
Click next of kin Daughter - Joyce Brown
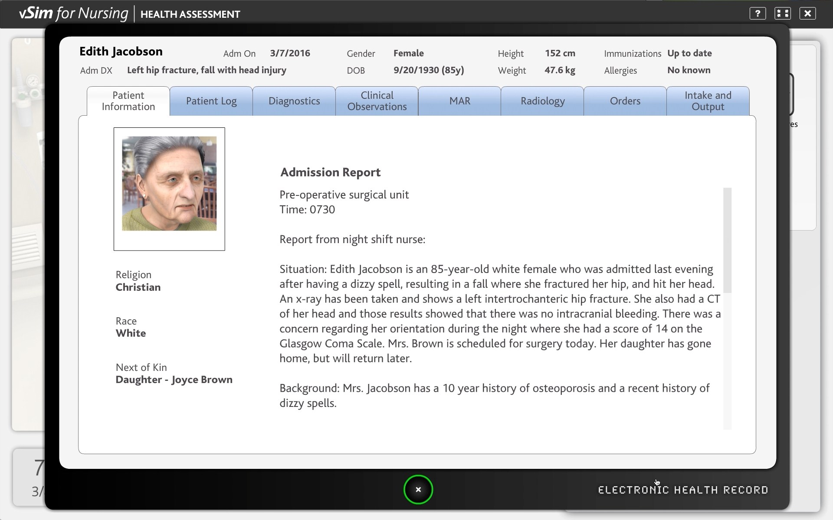pos(174,380)
